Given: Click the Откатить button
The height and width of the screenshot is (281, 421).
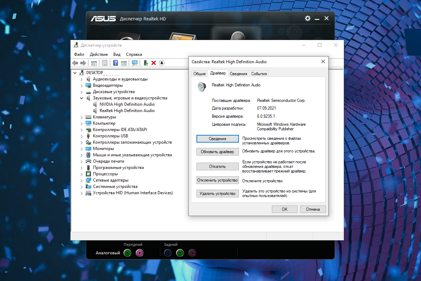Looking at the screenshot, I should pyautogui.click(x=218, y=166).
